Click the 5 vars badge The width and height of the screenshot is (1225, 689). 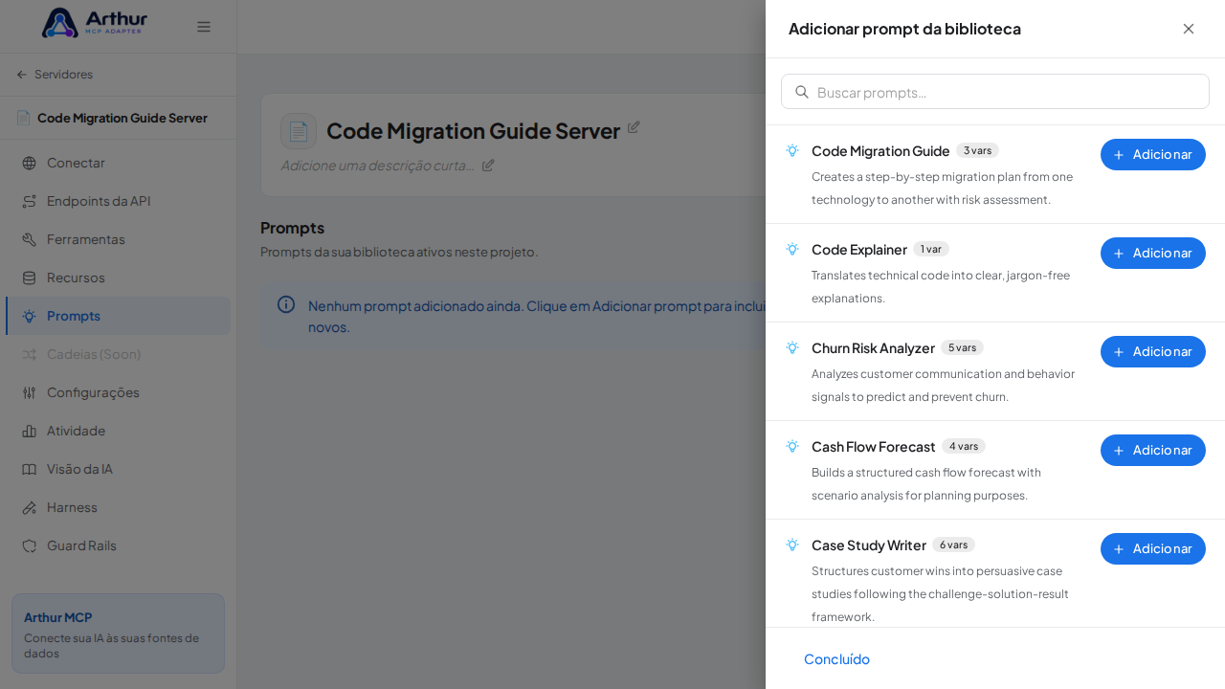click(962, 347)
